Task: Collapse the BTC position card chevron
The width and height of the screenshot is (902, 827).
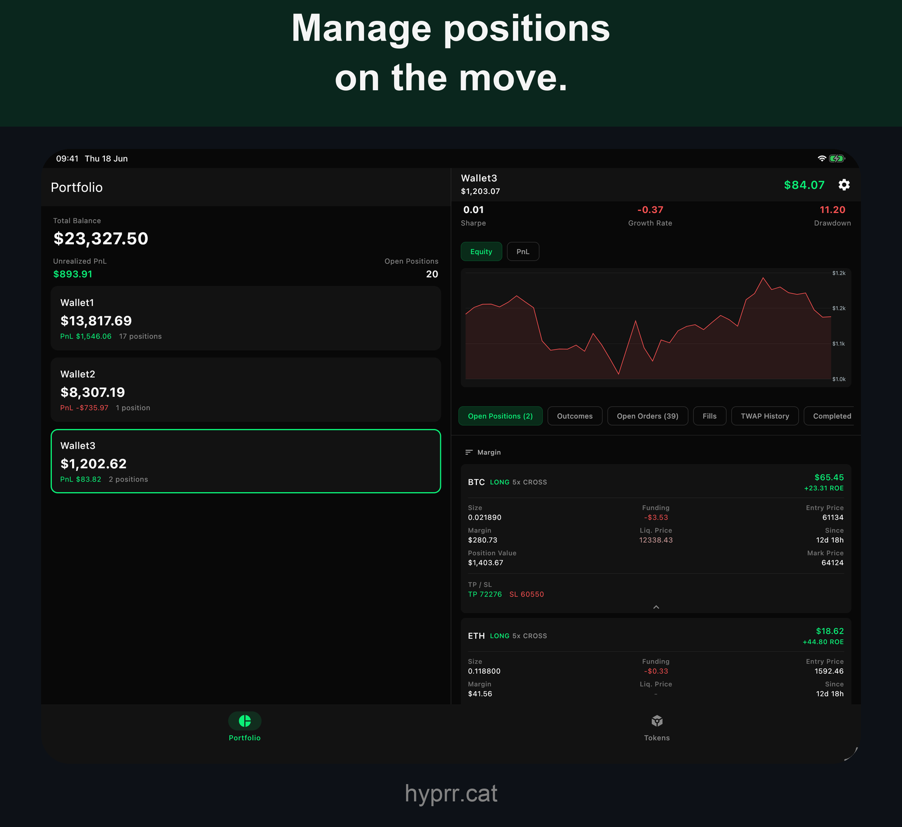Action: click(656, 607)
